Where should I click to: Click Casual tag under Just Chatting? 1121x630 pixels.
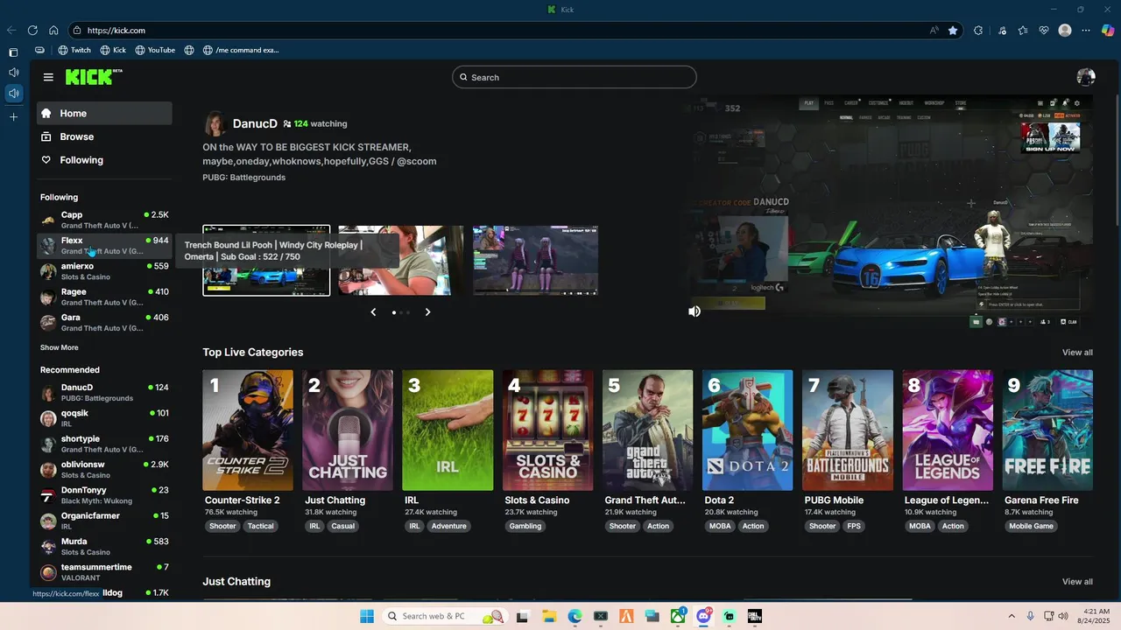point(343,526)
